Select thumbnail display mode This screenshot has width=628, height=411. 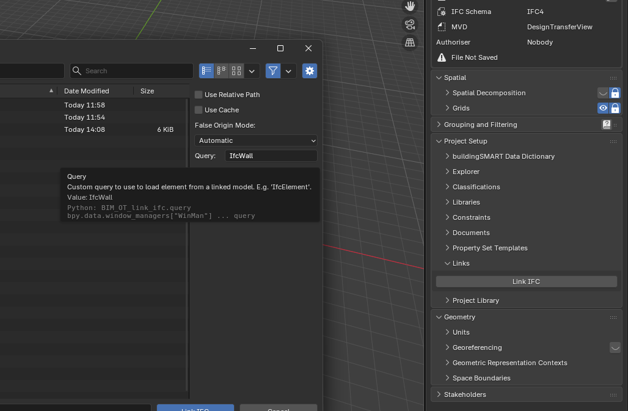coord(236,71)
